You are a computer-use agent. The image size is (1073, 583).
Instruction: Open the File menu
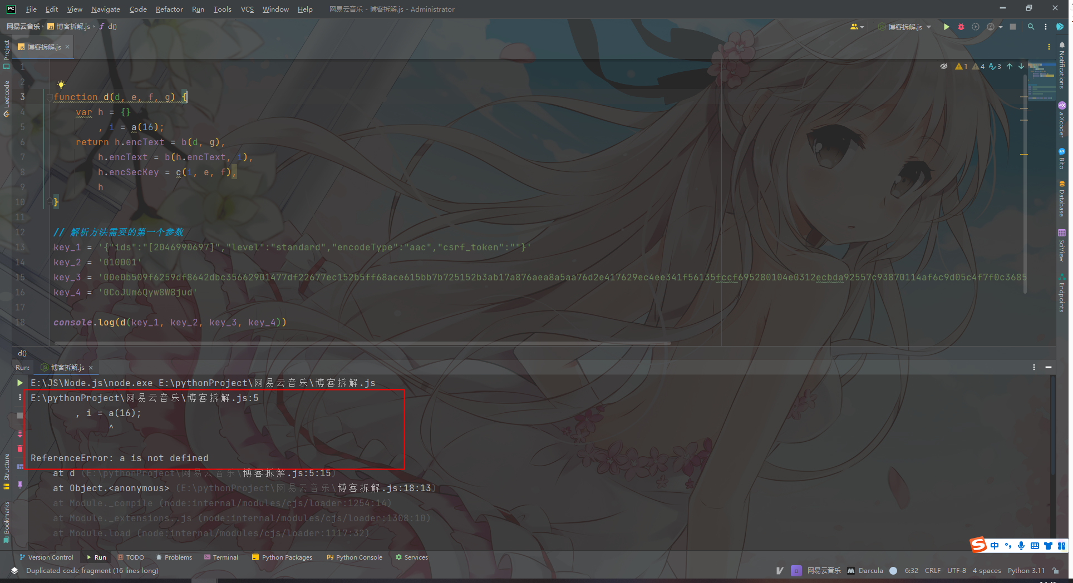(x=31, y=9)
